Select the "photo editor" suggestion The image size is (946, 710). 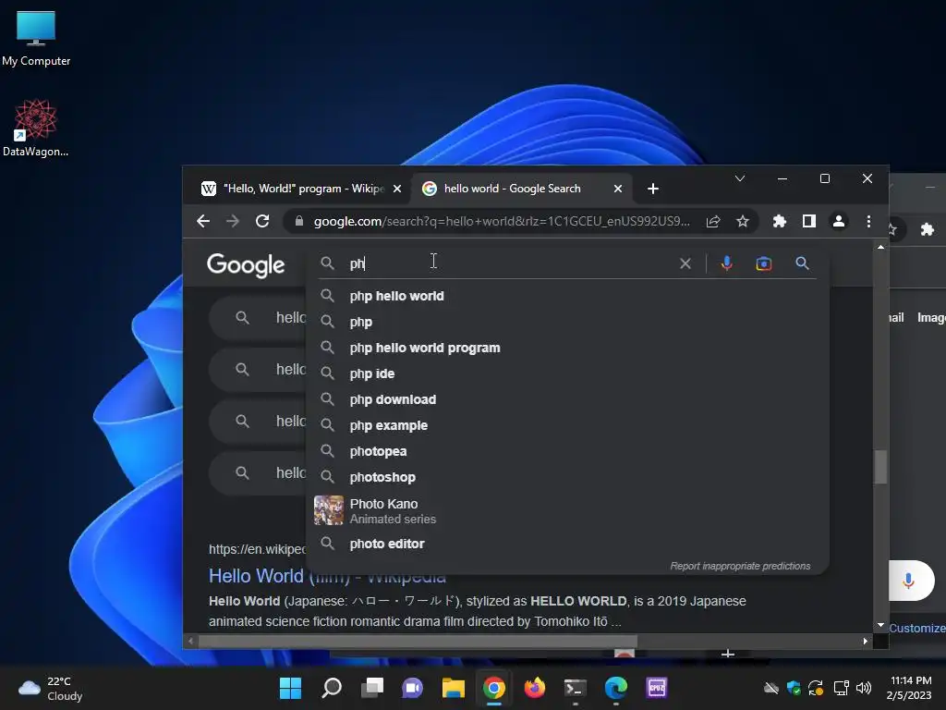click(x=567, y=544)
